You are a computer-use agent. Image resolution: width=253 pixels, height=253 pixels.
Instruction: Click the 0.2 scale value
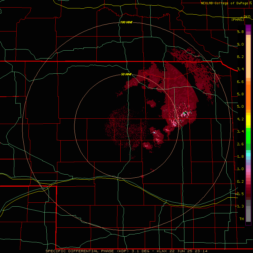240,182
